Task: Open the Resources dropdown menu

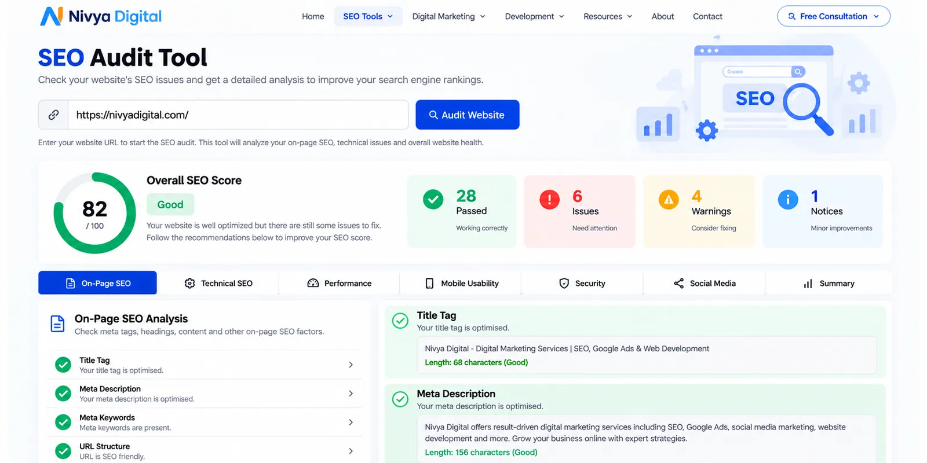Action: [x=608, y=16]
